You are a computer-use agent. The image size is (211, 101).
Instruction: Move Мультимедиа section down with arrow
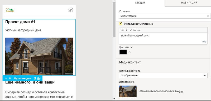point(10,78)
